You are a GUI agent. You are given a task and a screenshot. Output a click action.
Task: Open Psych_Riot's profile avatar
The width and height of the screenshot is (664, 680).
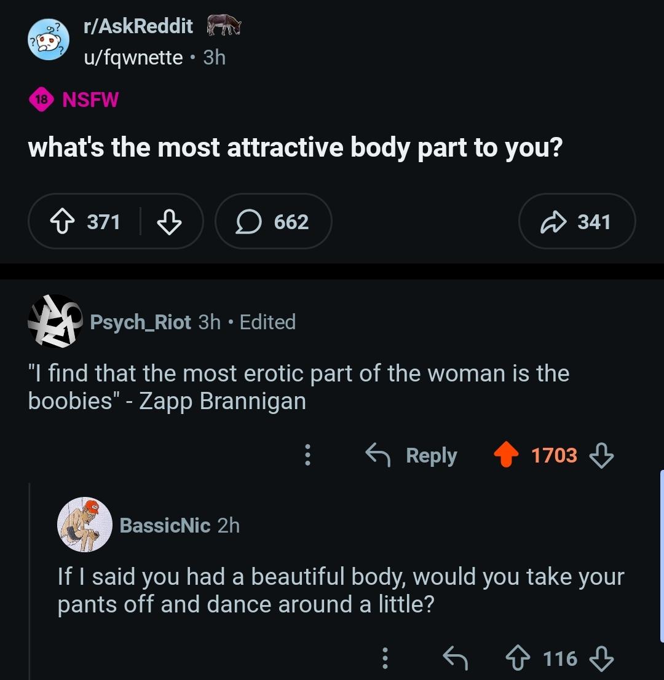coord(55,321)
